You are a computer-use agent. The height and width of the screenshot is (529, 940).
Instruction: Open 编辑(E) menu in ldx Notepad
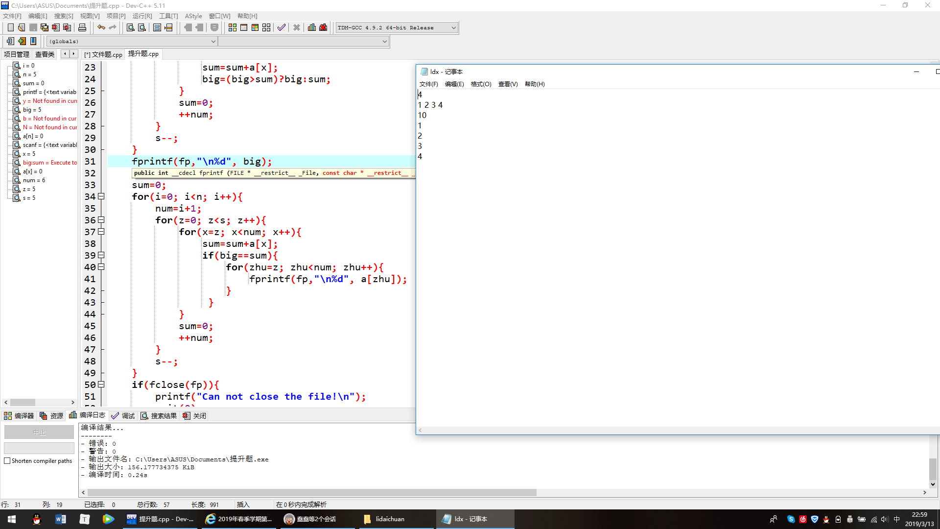click(x=454, y=84)
